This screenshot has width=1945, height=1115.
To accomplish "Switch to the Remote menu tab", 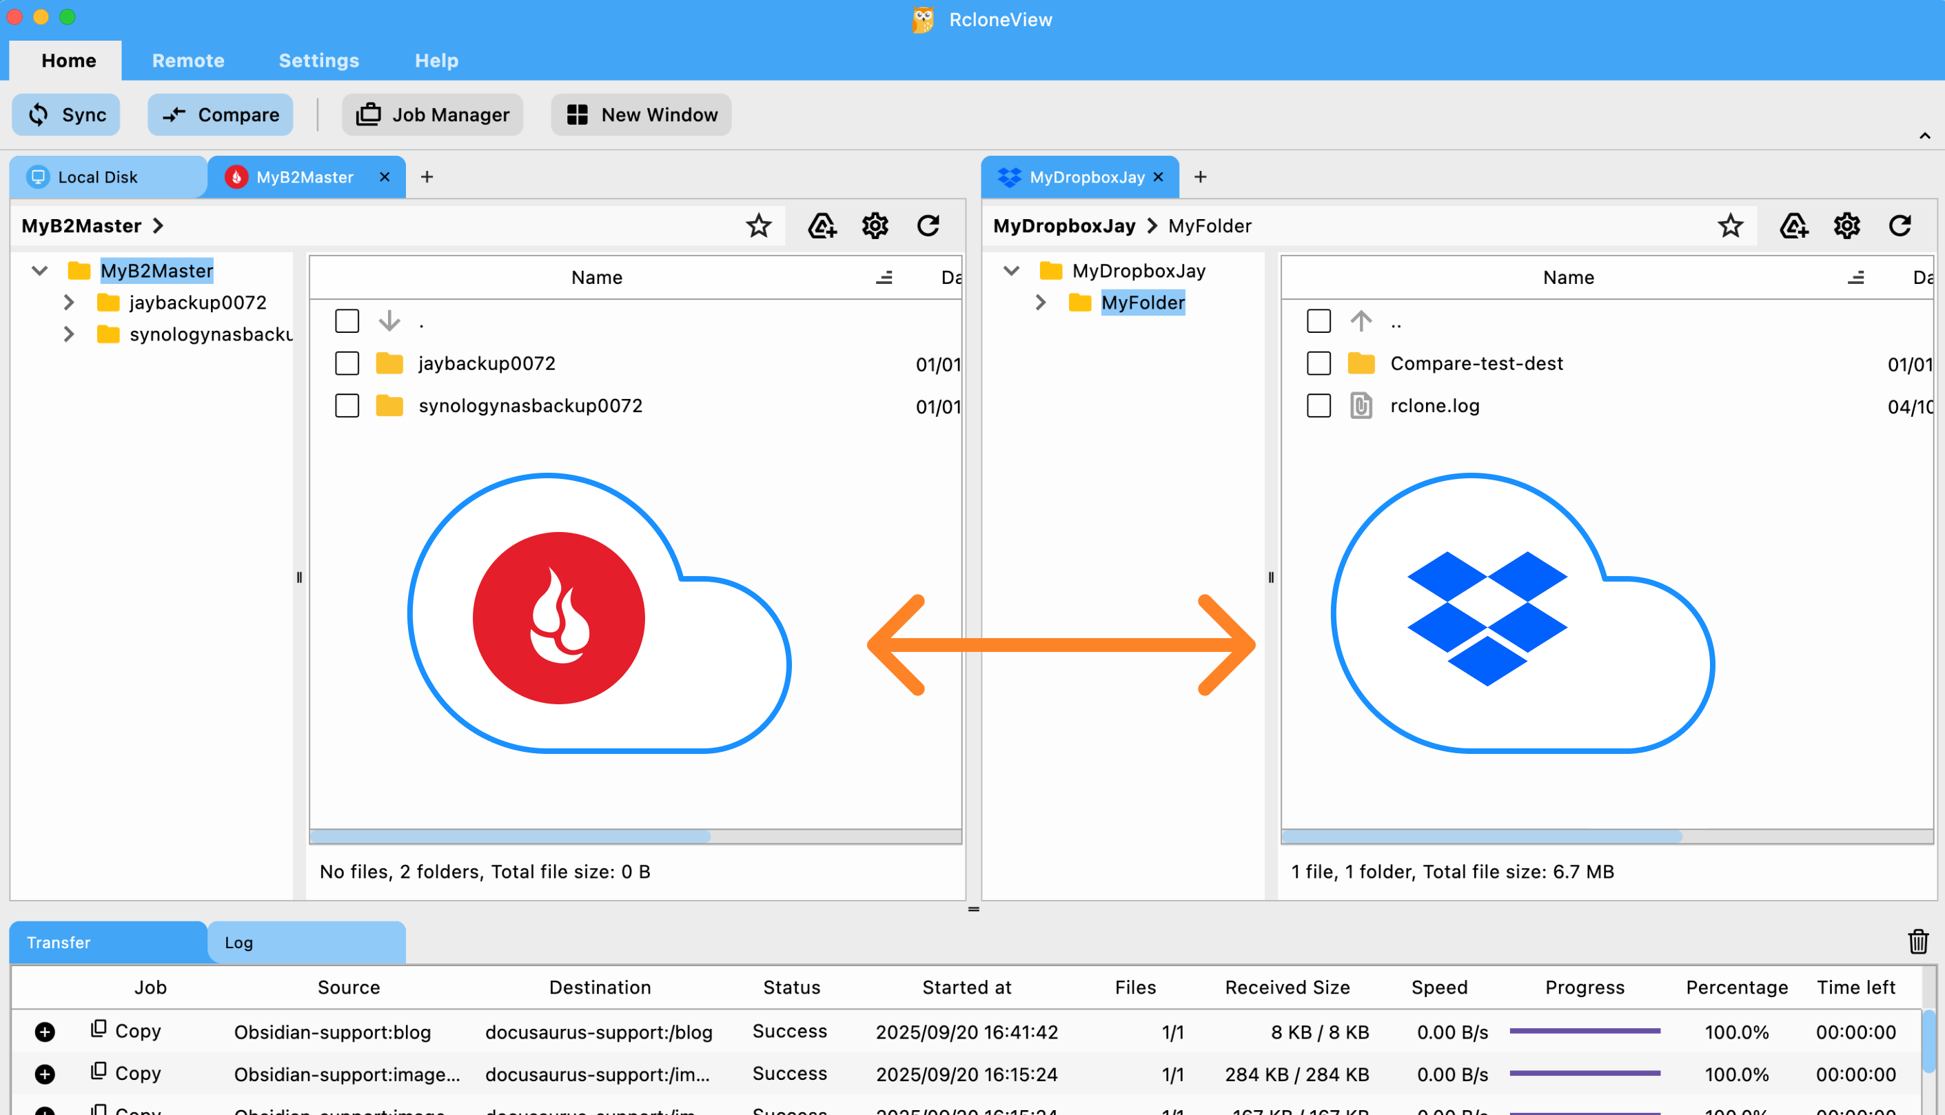I will 187,61.
